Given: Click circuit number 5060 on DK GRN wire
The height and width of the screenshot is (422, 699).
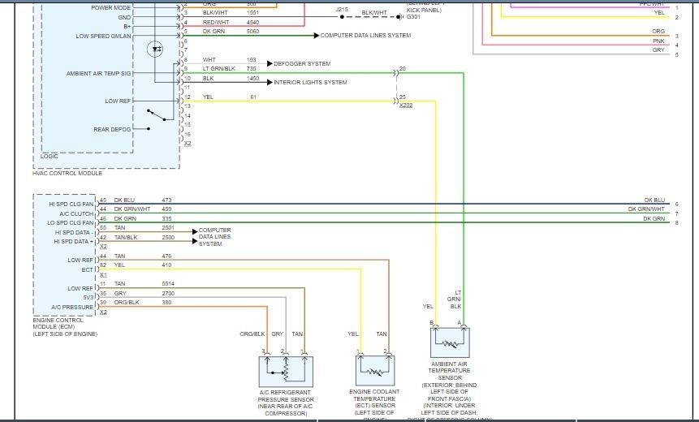Looking at the screenshot, I should 252,32.
